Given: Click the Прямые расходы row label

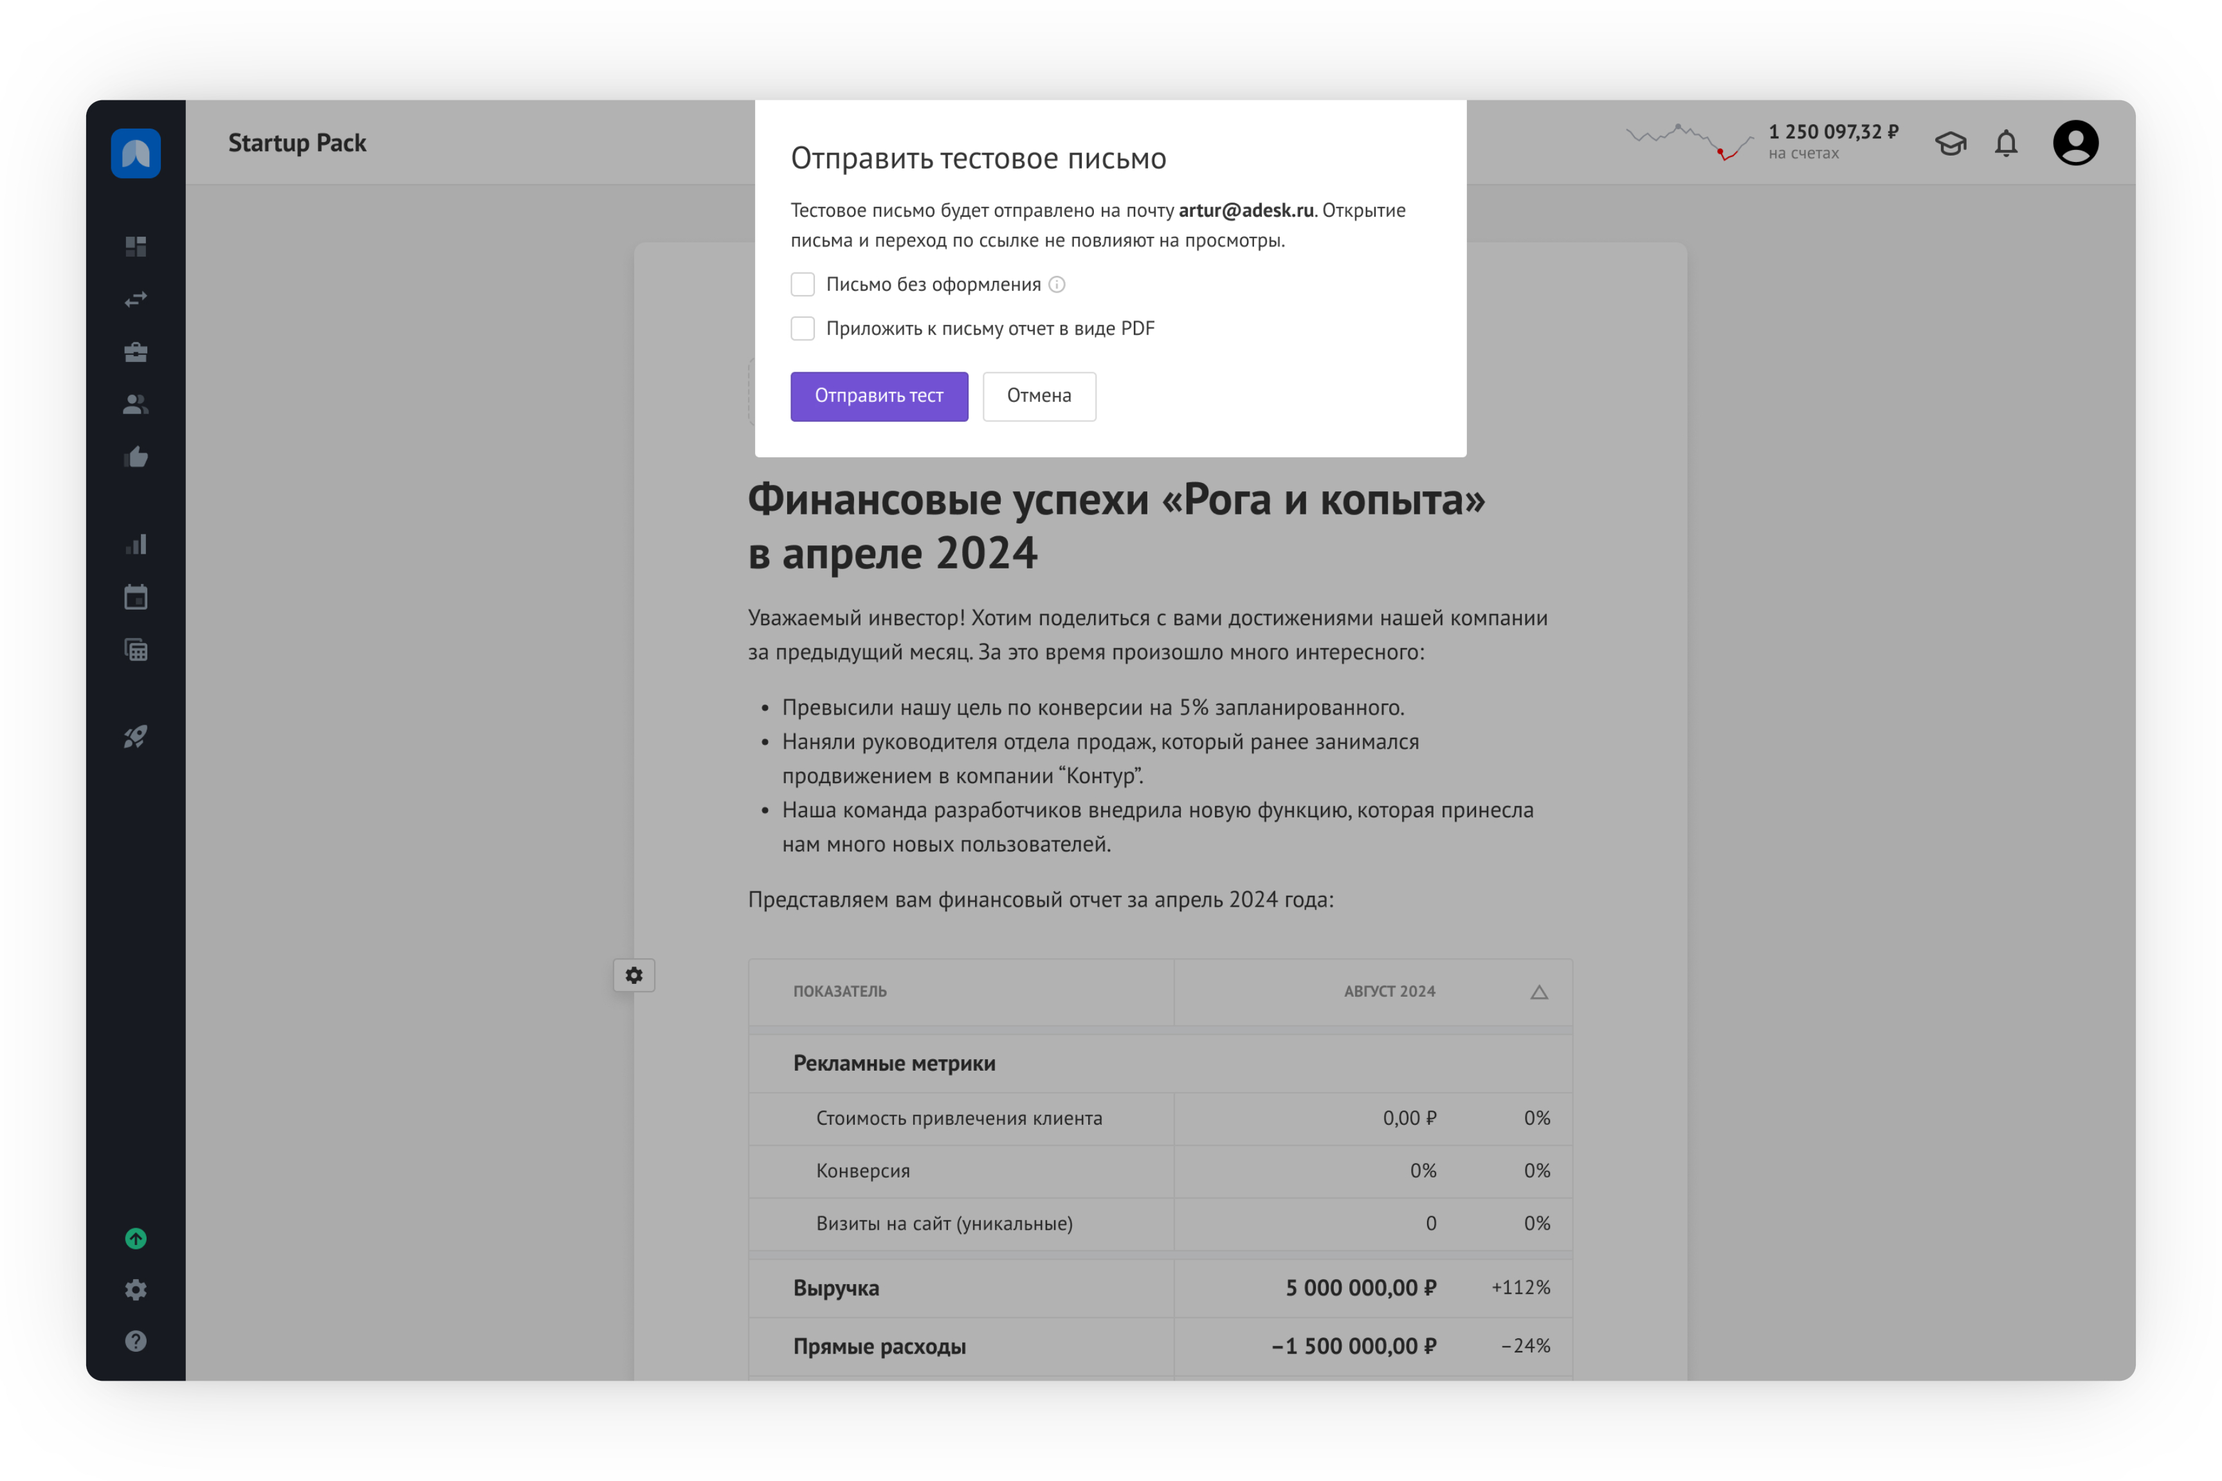Looking at the screenshot, I should click(879, 1347).
